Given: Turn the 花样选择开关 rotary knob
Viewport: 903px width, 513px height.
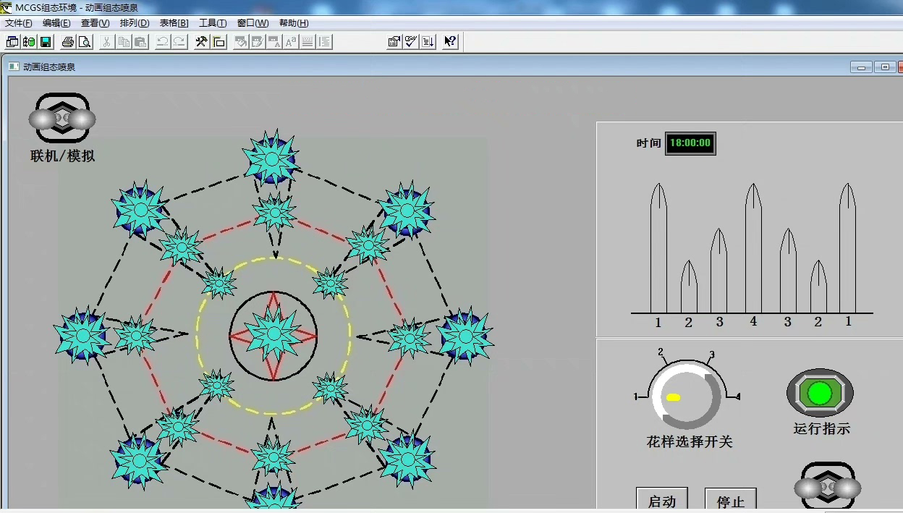Looking at the screenshot, I should click(686, 396).
